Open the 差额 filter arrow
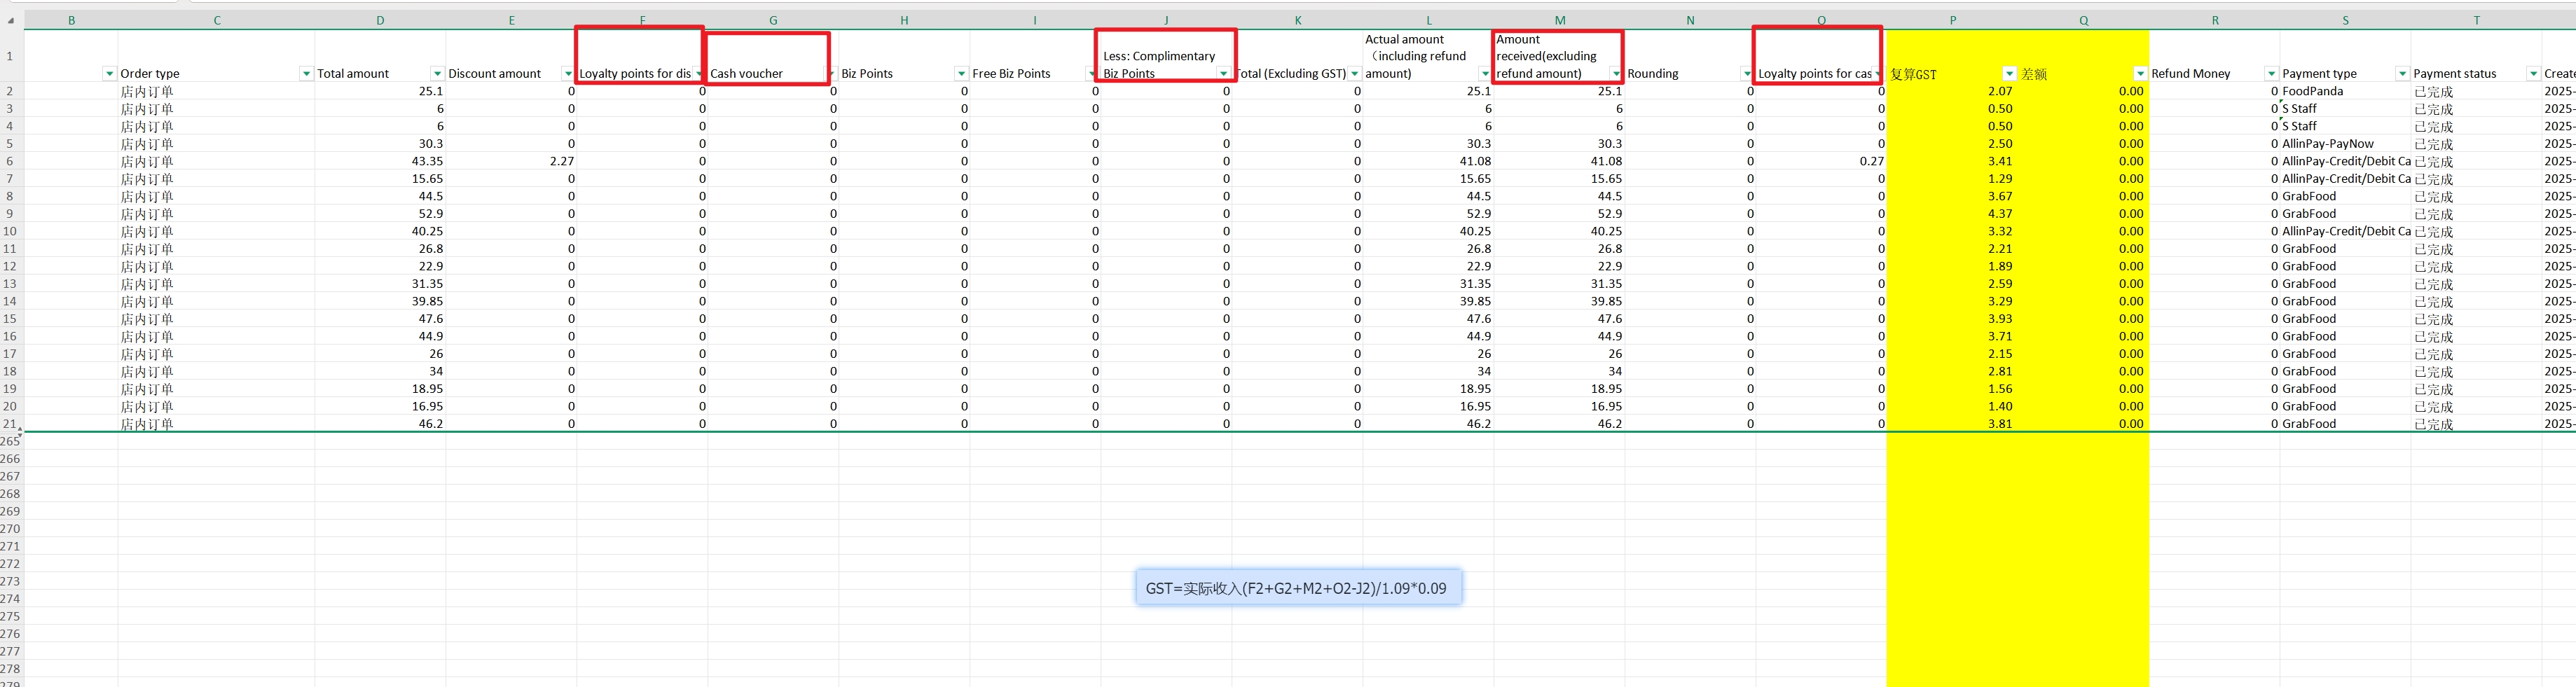 point(2140,74)
